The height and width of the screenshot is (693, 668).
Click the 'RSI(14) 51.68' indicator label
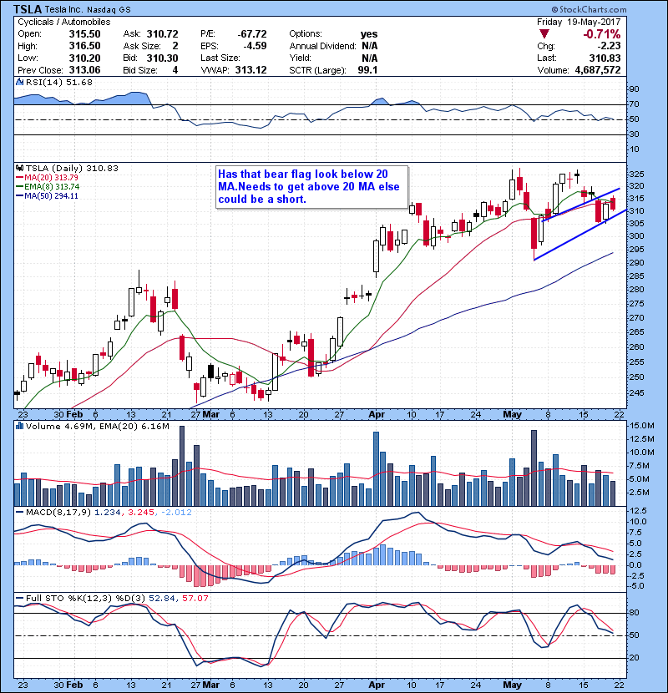[59, 82]
